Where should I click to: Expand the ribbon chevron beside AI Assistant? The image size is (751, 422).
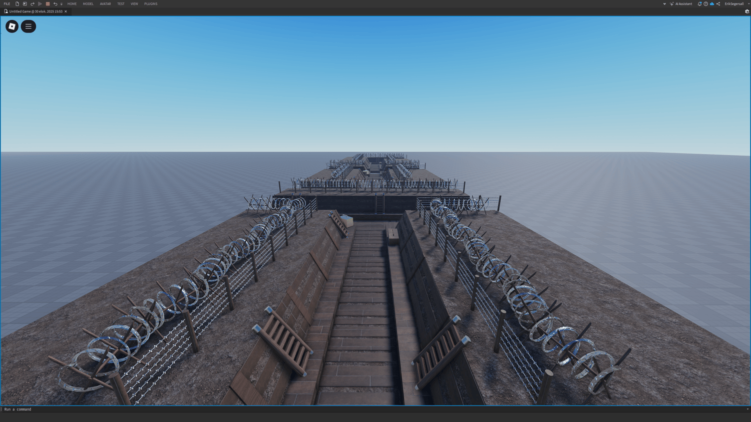click(664, 4)
